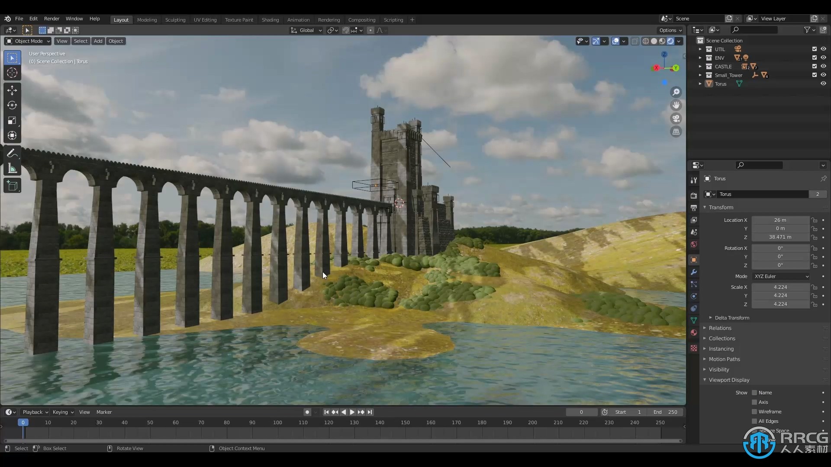Select the Cursor tool in toolbar

click(12, 73)
